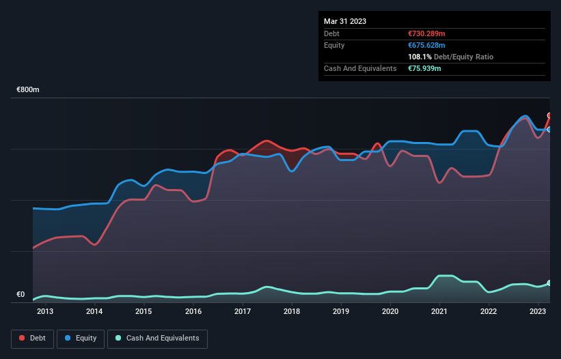Click the red Debt legend dot
Viewport: 561px width, 359px height.
coord(22,338)
